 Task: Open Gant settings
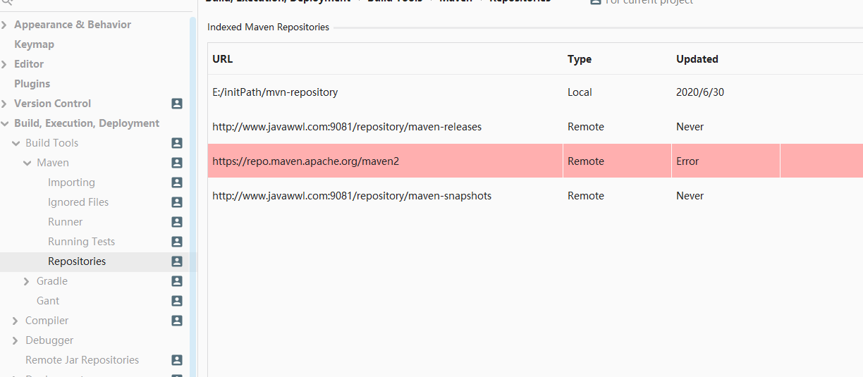pyautogui.click(x=48, y=301)
